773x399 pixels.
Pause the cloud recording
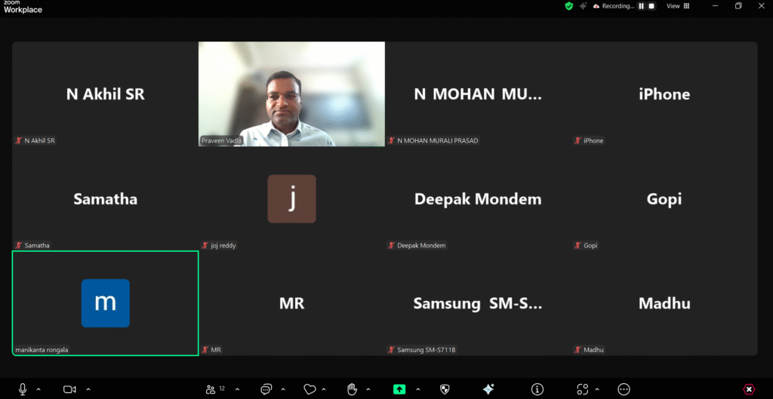tap(641, 6)
